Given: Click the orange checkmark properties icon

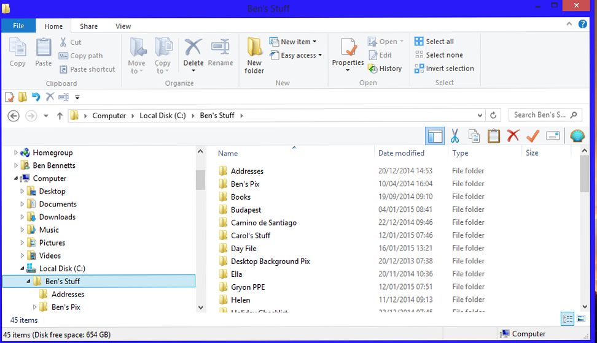Looking at the screenshot, I should [x=533, y=136].
